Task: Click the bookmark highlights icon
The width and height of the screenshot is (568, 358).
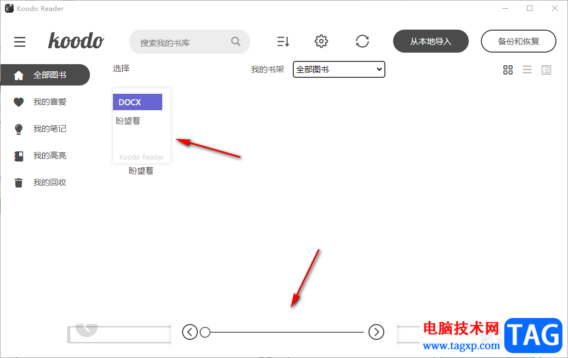Action: (19, 156)
